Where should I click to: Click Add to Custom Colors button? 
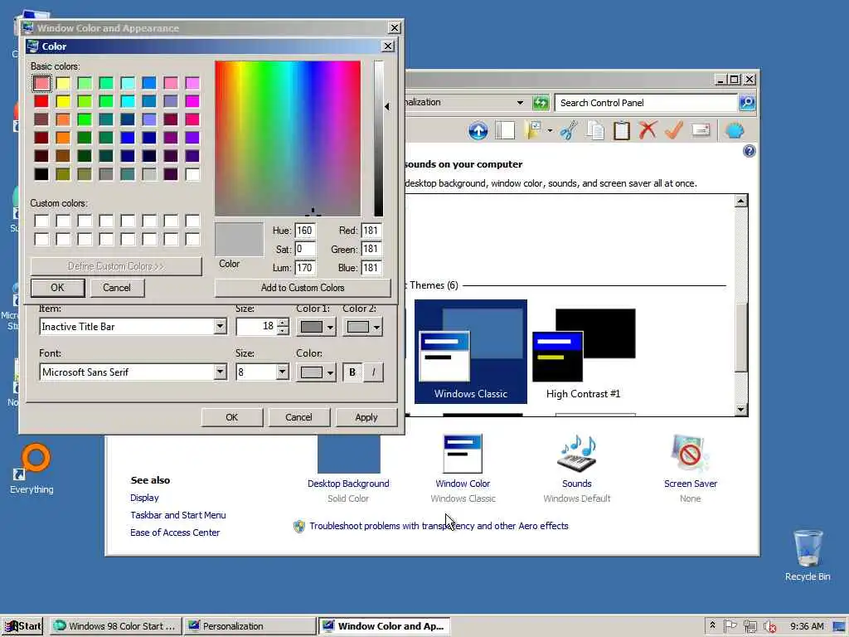click(303, 288)
